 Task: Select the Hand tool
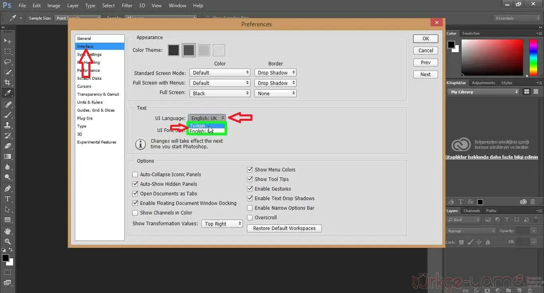pyautogui.click(x=8, y=231)
